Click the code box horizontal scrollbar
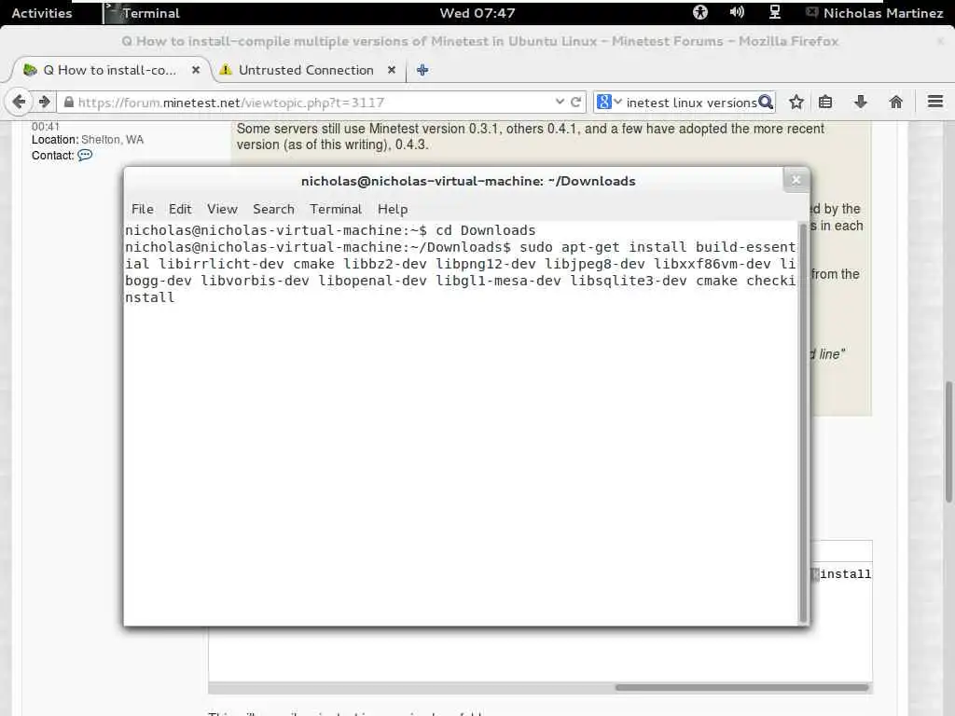 [x=741, y=687]
